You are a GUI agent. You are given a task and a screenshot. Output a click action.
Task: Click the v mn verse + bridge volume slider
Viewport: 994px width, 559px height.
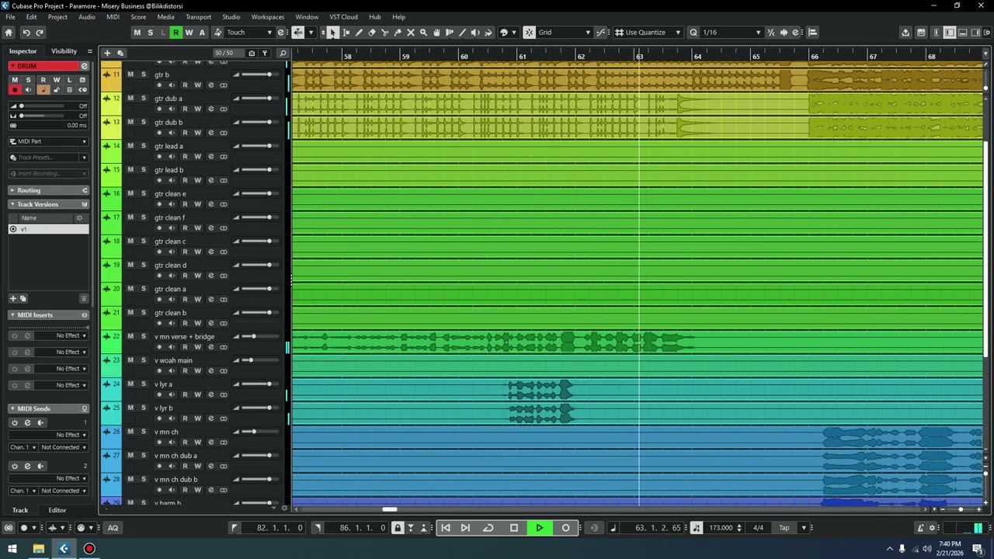click(x=259, y=336)
